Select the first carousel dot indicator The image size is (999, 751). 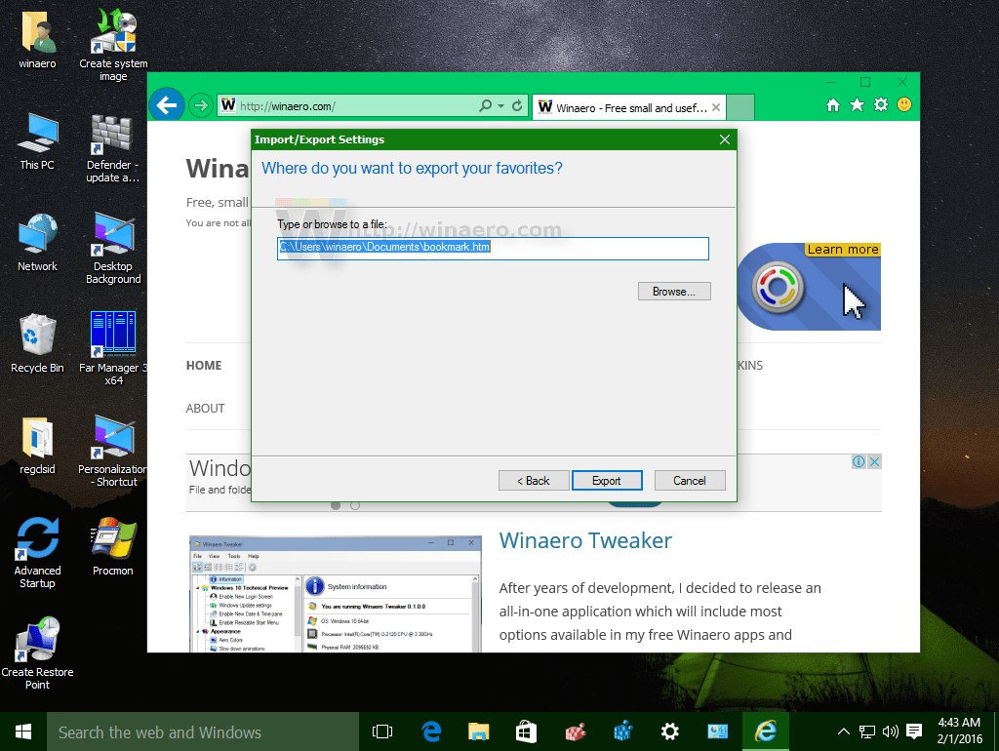(x=336, y=505)
